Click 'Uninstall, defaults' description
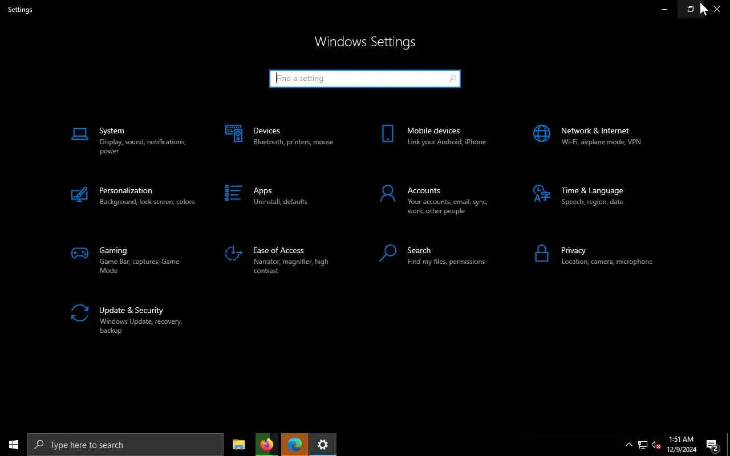This screenshot has height=456, width=730. [281, 202]
